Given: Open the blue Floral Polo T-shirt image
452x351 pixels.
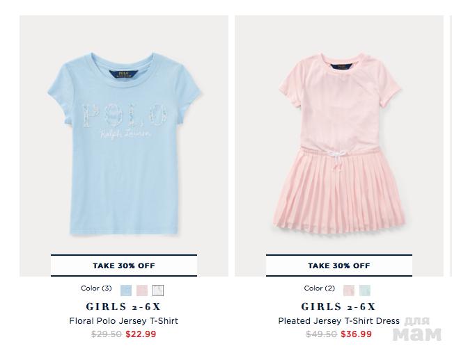Looking at the screenshot, I should tap(124, 144).
